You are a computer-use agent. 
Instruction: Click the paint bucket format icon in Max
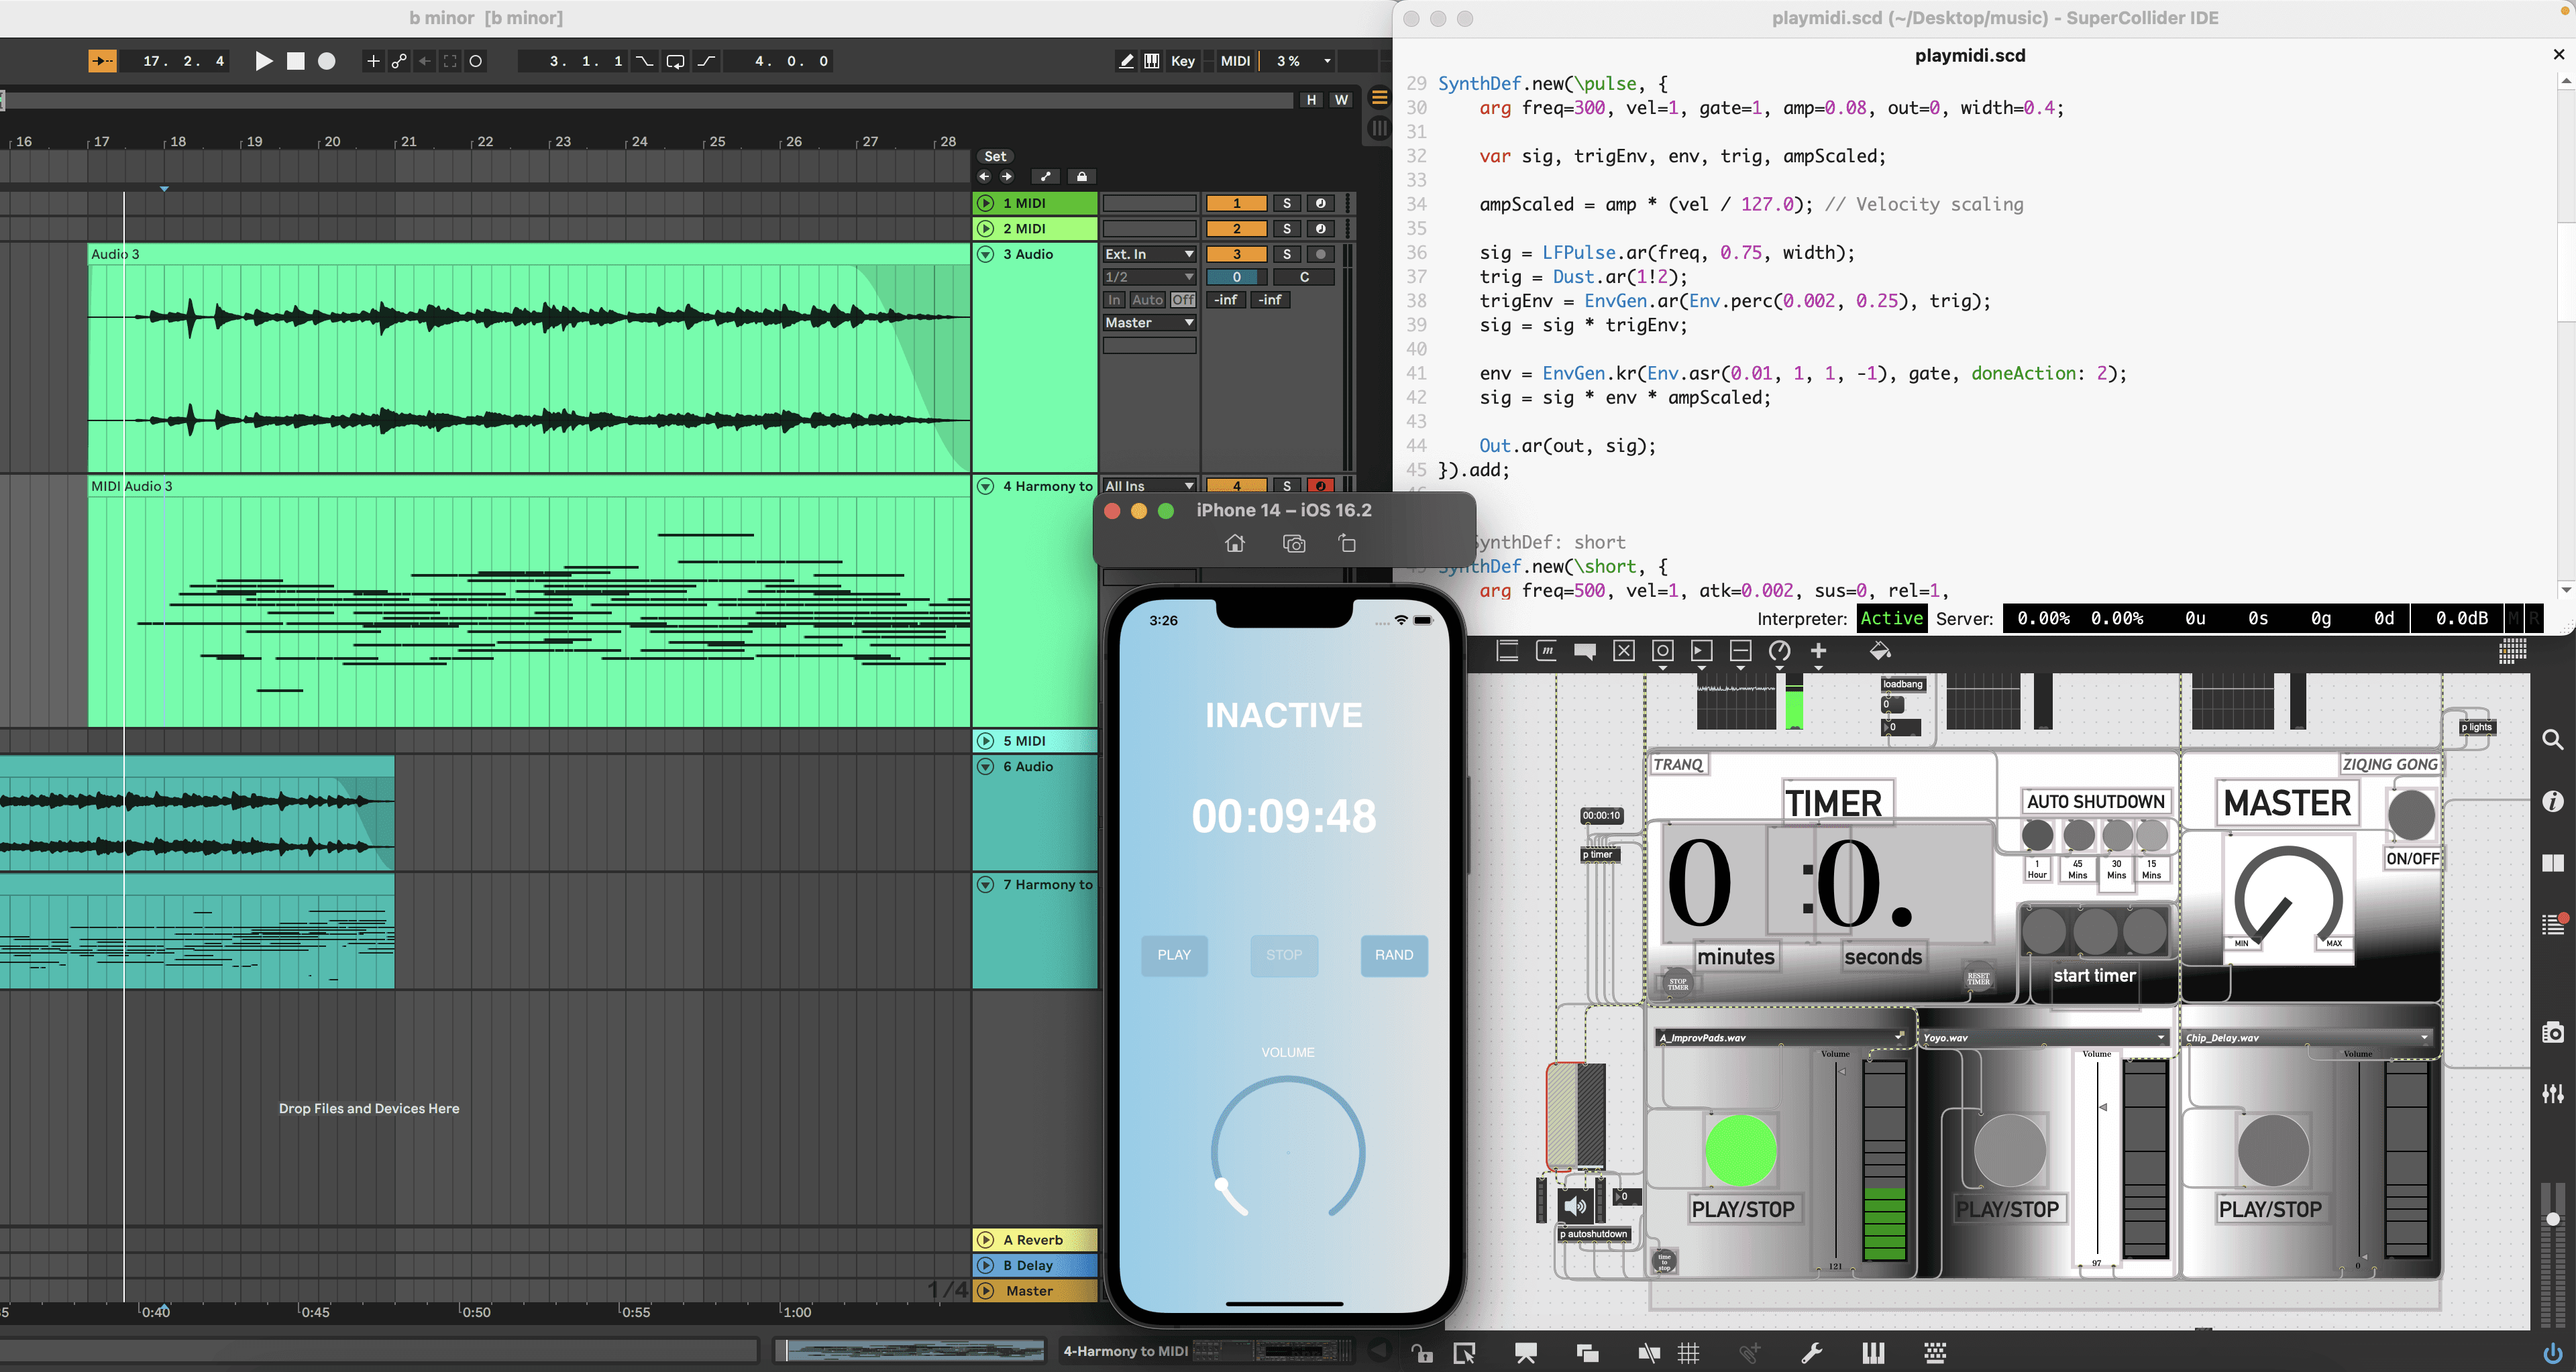pos(1879,652)
